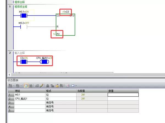
Task: Click the write all pencil icon
Action: (x=42, y=86)
